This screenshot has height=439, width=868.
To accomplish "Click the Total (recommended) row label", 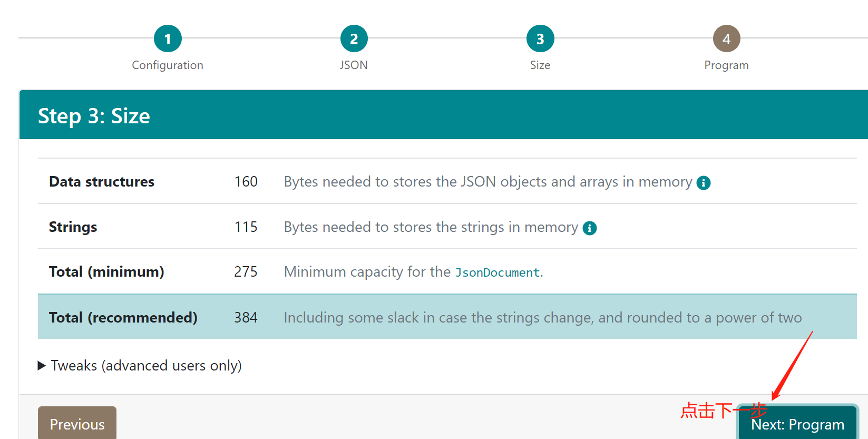I will pyautogui.click(x=123, y=318).
